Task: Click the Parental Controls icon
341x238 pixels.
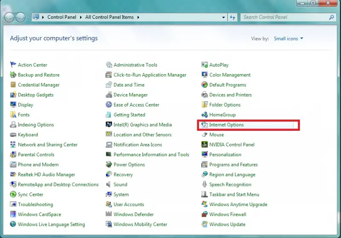Action: point(13,155)
